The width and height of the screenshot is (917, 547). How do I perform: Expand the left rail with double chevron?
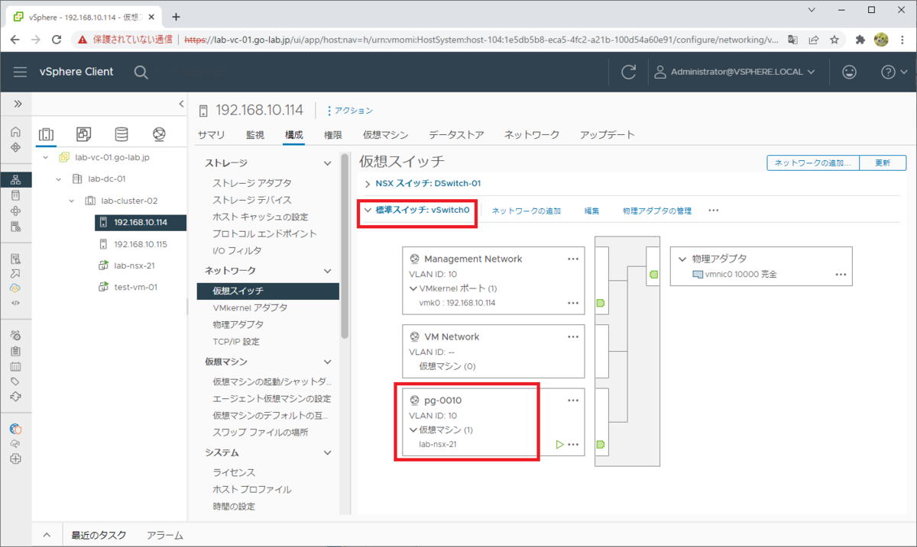coord(17,103)
